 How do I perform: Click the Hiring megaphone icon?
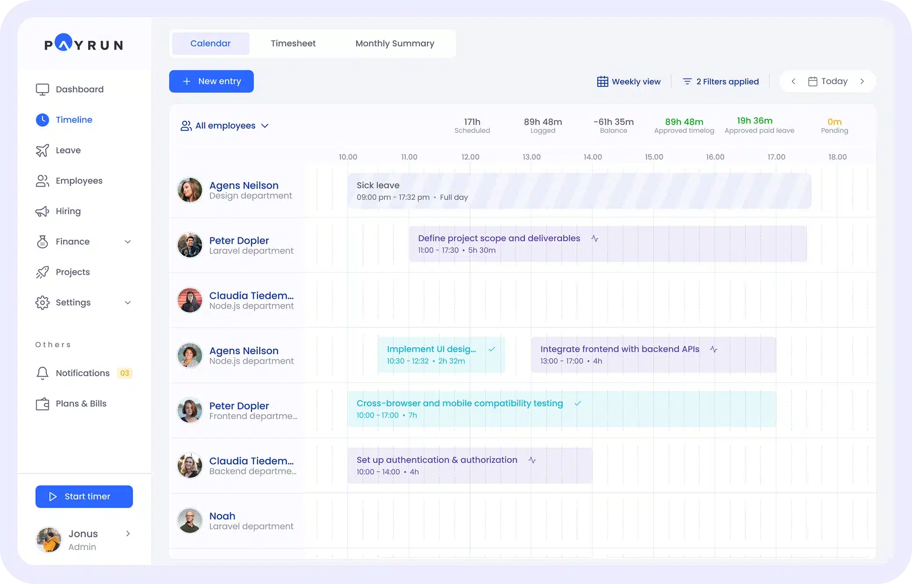click(42, 211)
